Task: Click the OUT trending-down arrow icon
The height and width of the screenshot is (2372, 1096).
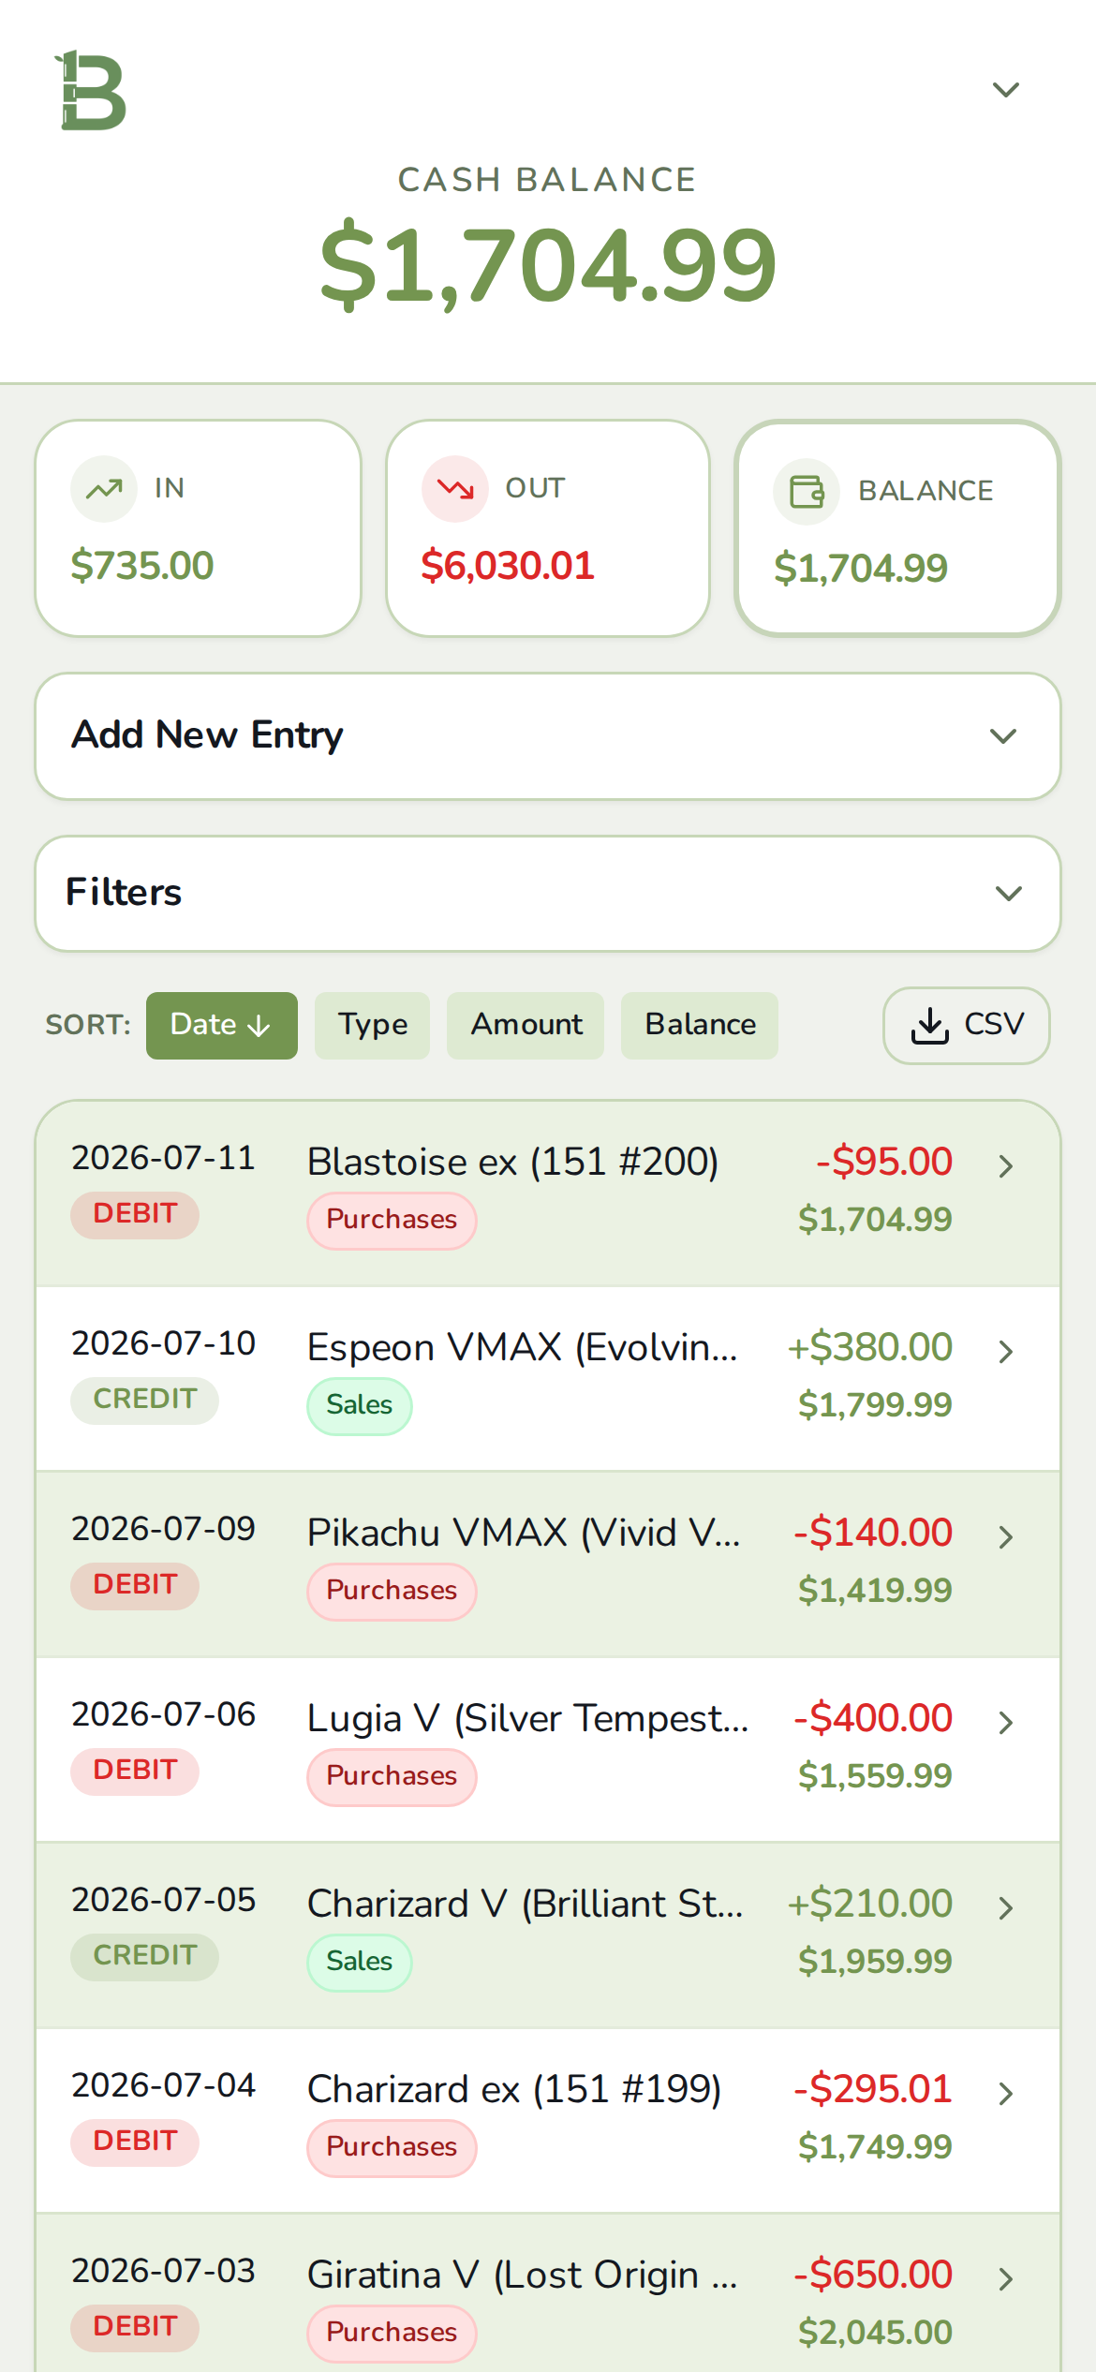Action: (455, 488)
